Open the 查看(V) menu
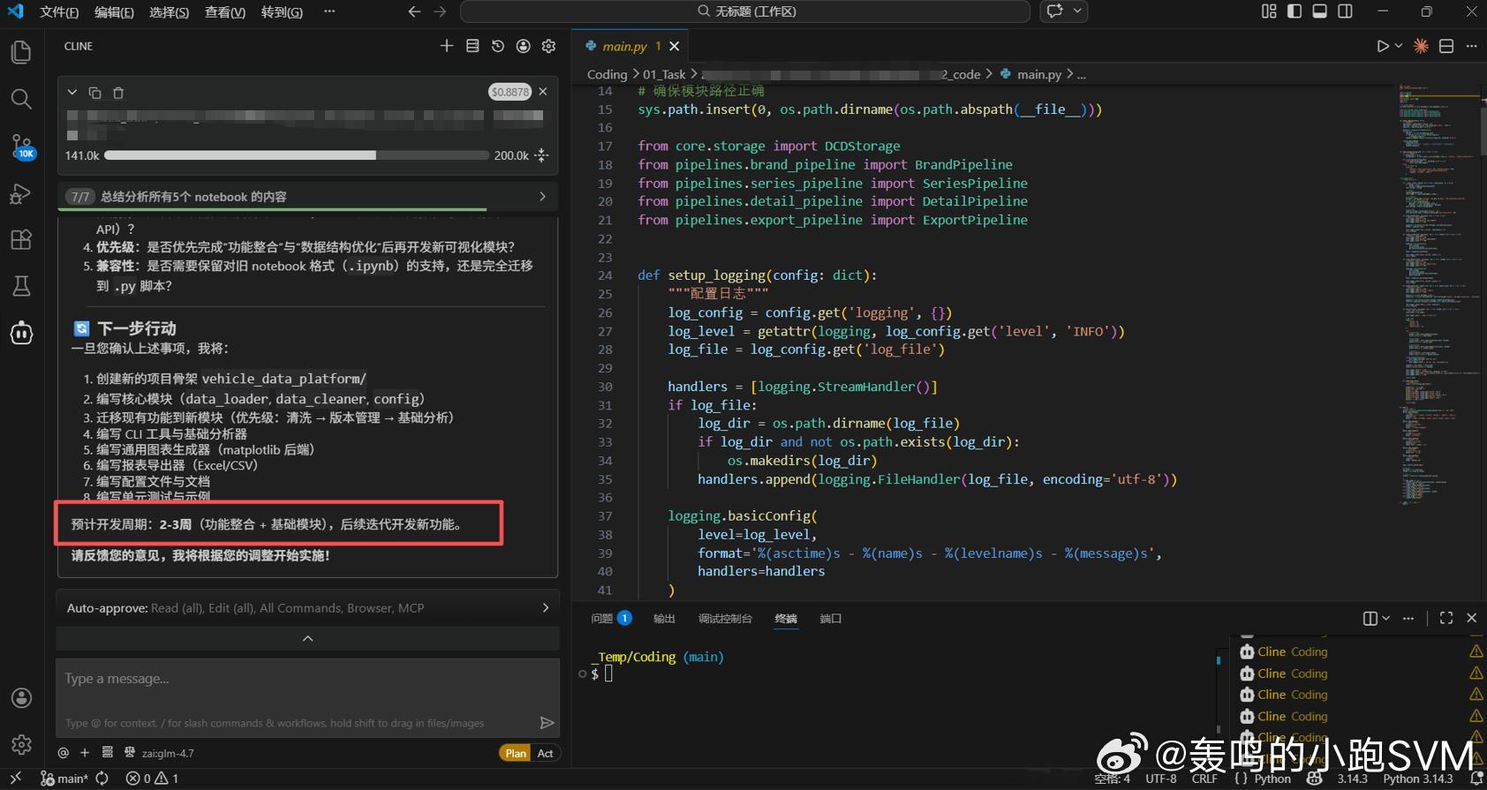Viewport: 1487px width, 790px height. [224, 12]
